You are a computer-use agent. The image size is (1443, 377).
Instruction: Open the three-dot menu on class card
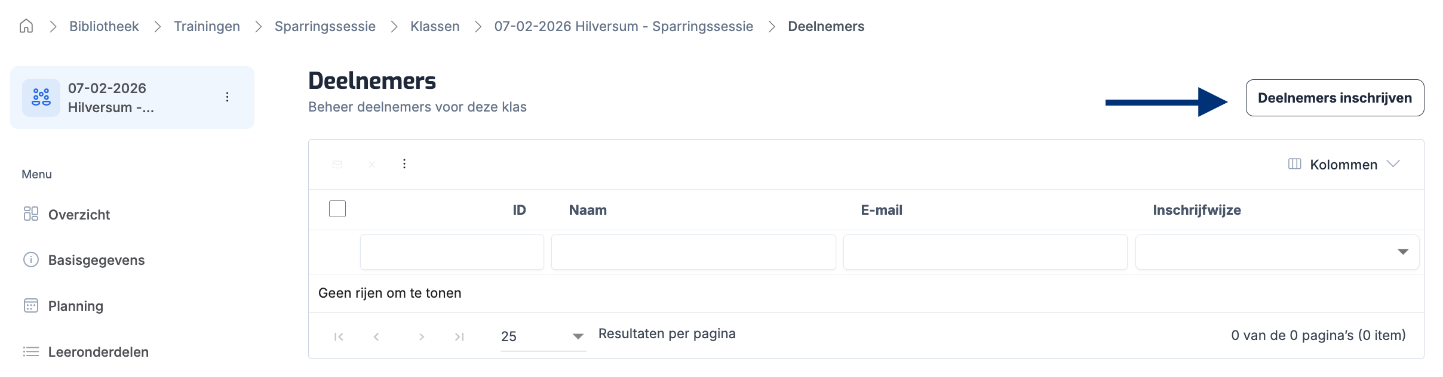[x=227, y=97]
